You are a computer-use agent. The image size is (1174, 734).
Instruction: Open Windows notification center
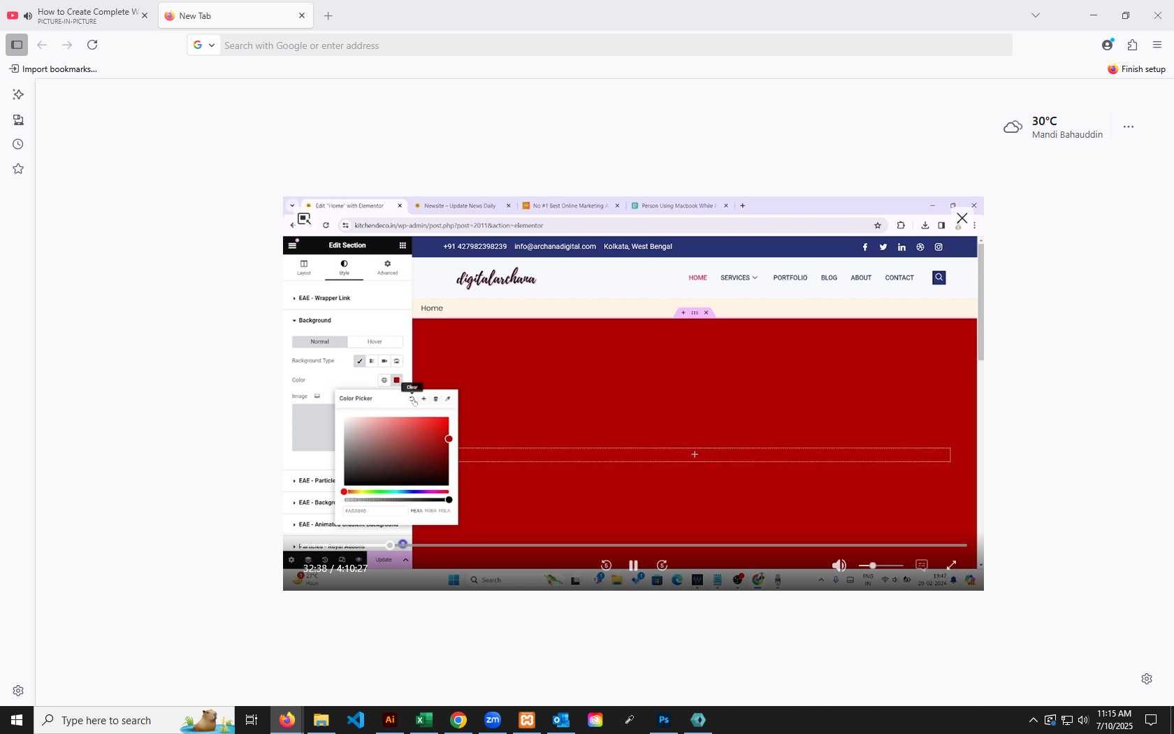coord(1151,720)
